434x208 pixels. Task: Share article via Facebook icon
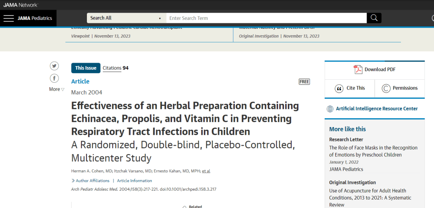(54, 78)
